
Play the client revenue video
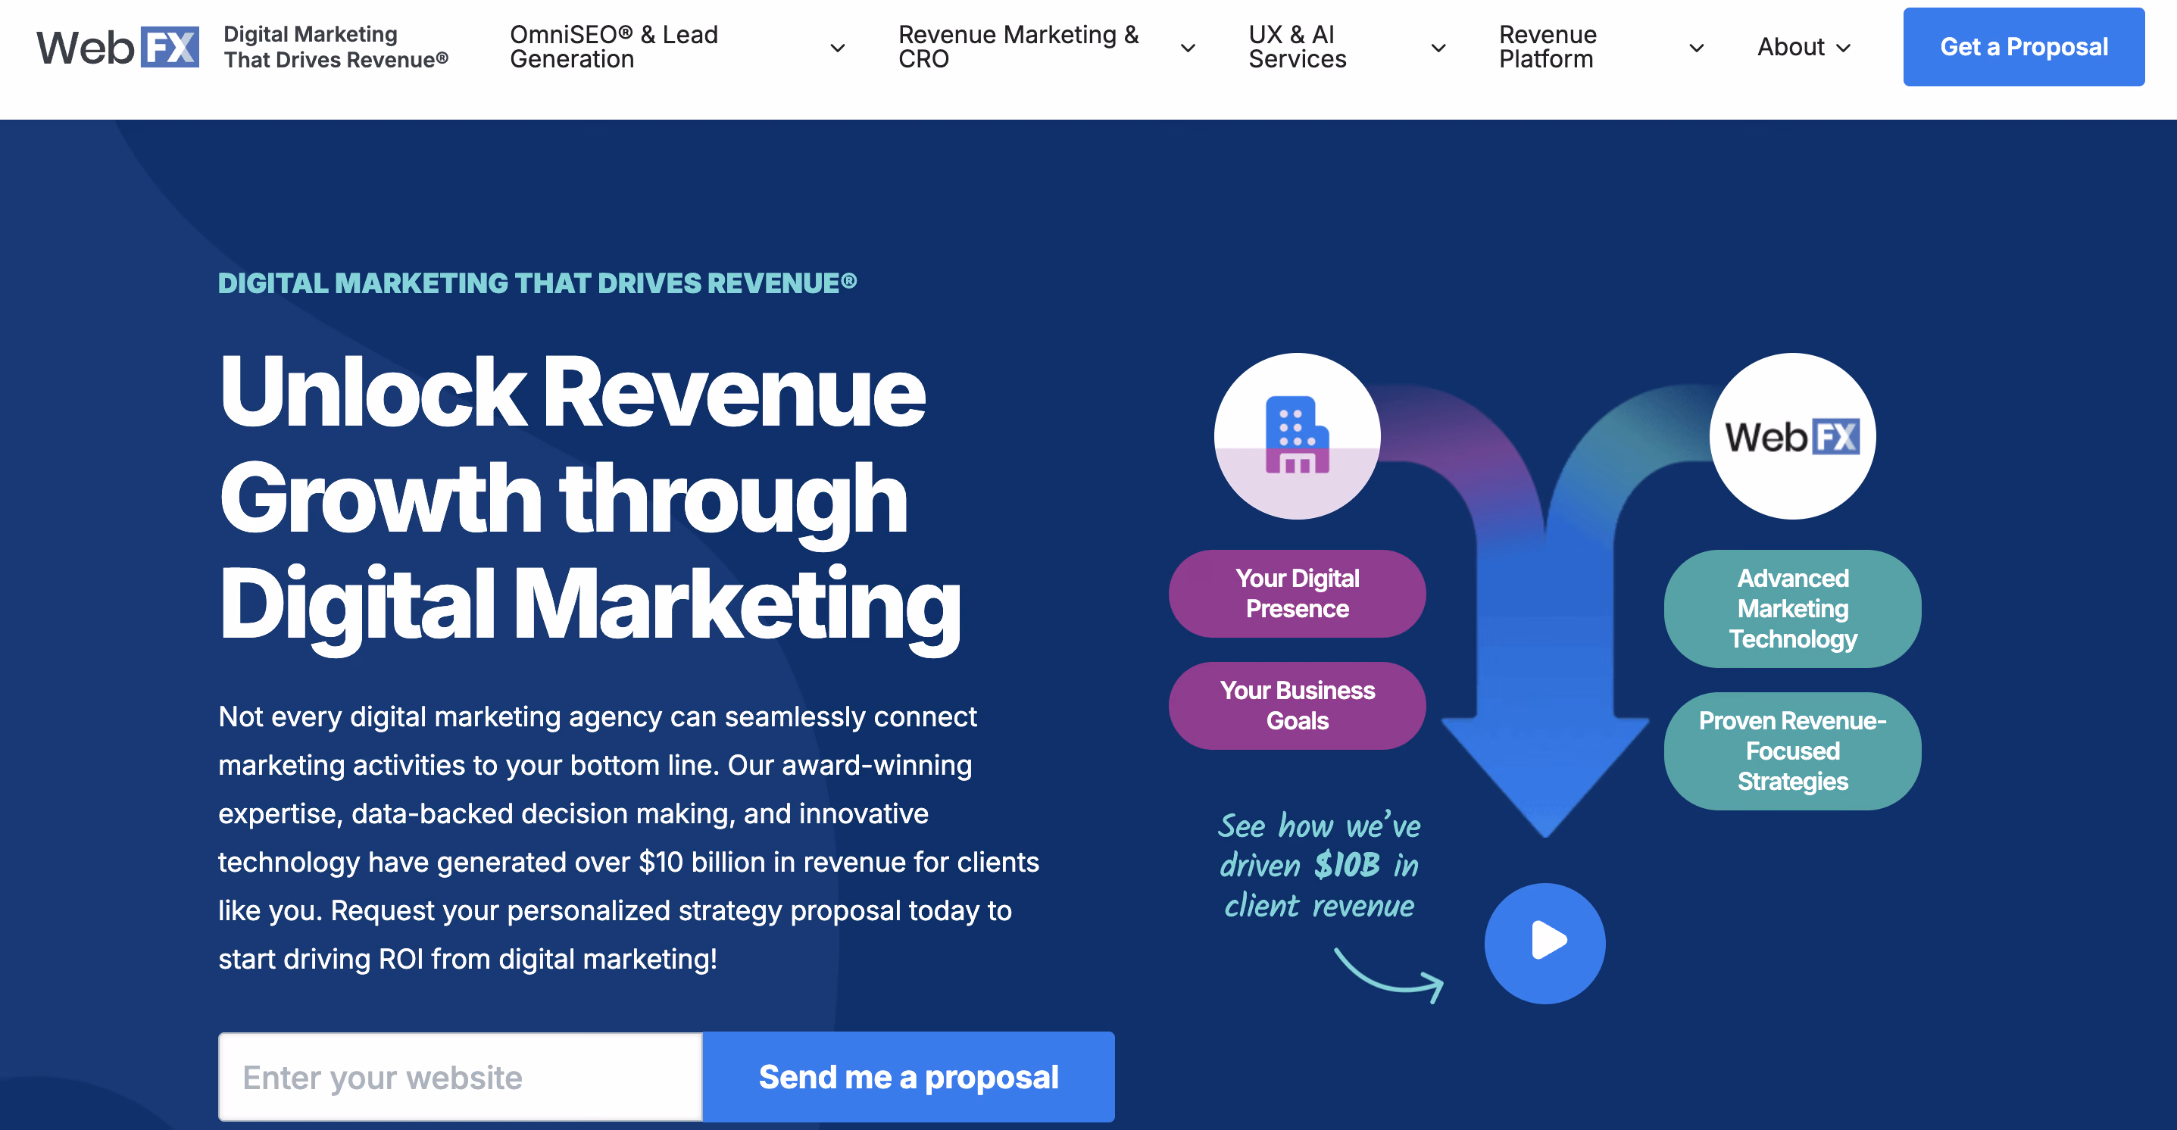point(1544,943)
